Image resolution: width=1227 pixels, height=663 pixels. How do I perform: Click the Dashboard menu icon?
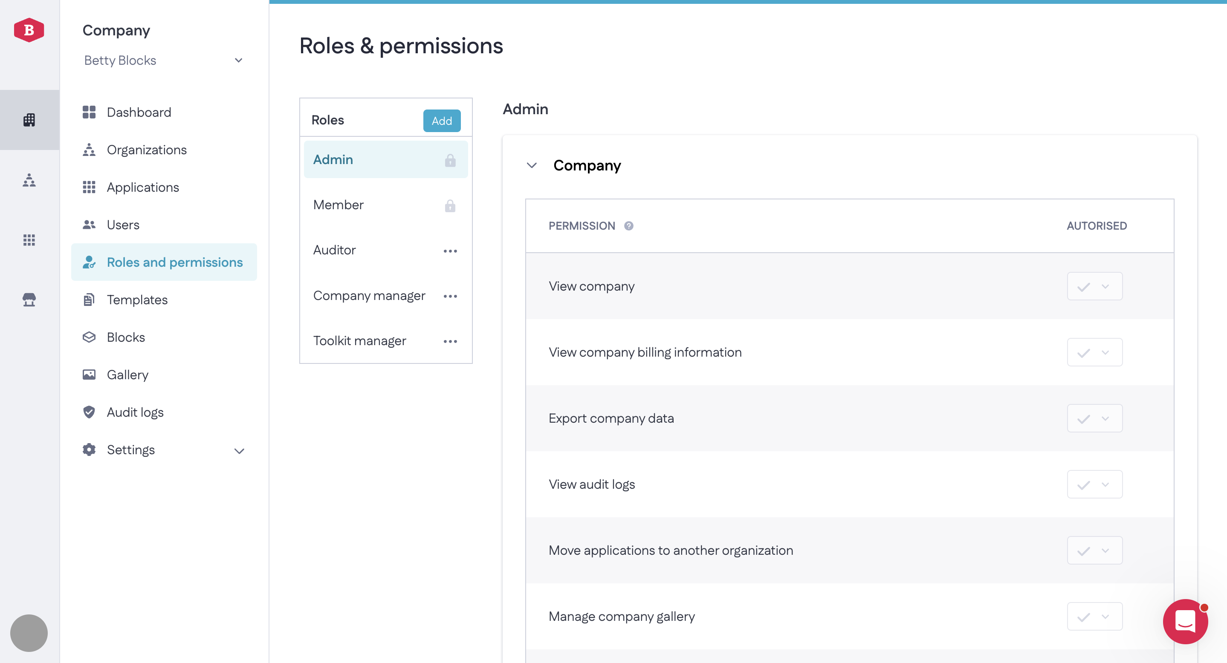tap(89, 112)
